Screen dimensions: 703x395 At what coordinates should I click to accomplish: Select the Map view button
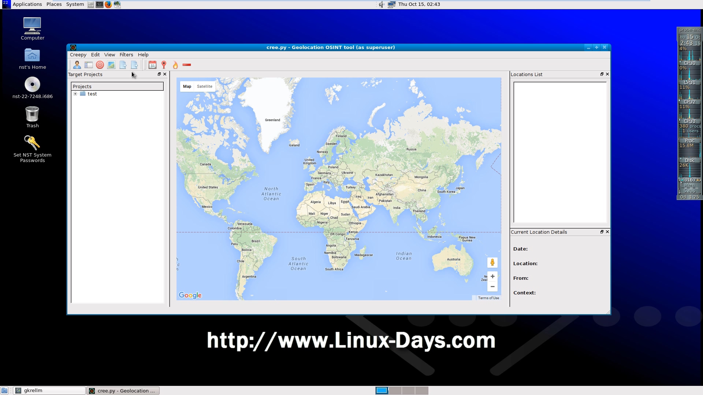pos(187,86)
